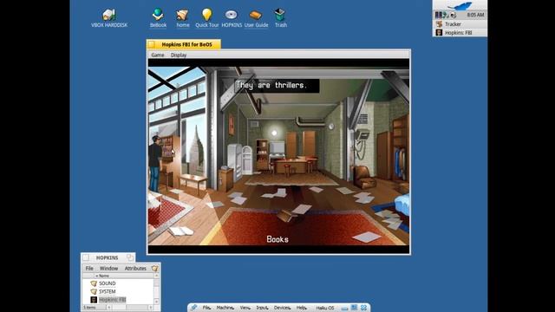Open Attributes menu in HOPKINS Tracker window
The image size is (555, 312).
(135, 269)
